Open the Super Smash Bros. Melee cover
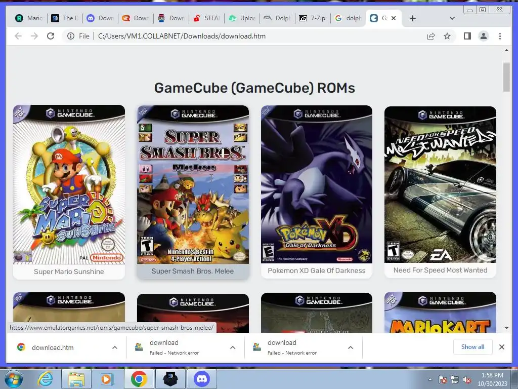Viewport: 518px width, 389px height. (193, 184)
